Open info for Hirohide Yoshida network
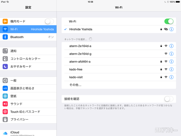 coord(171,29)
